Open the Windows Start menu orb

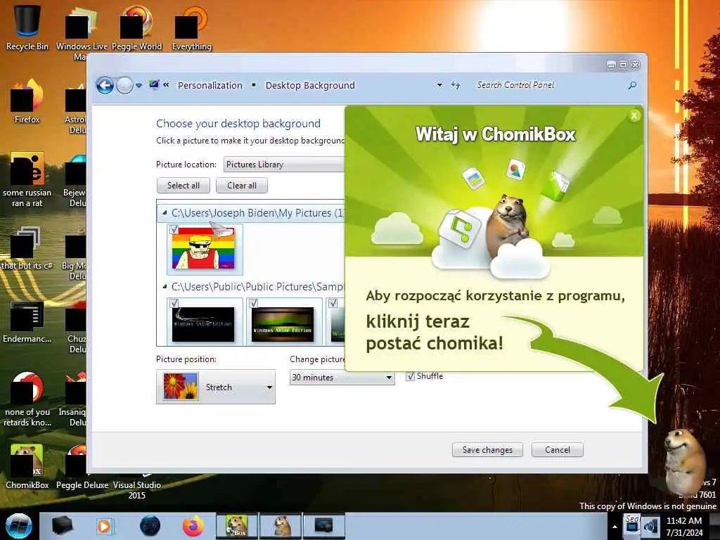(18, 526)
